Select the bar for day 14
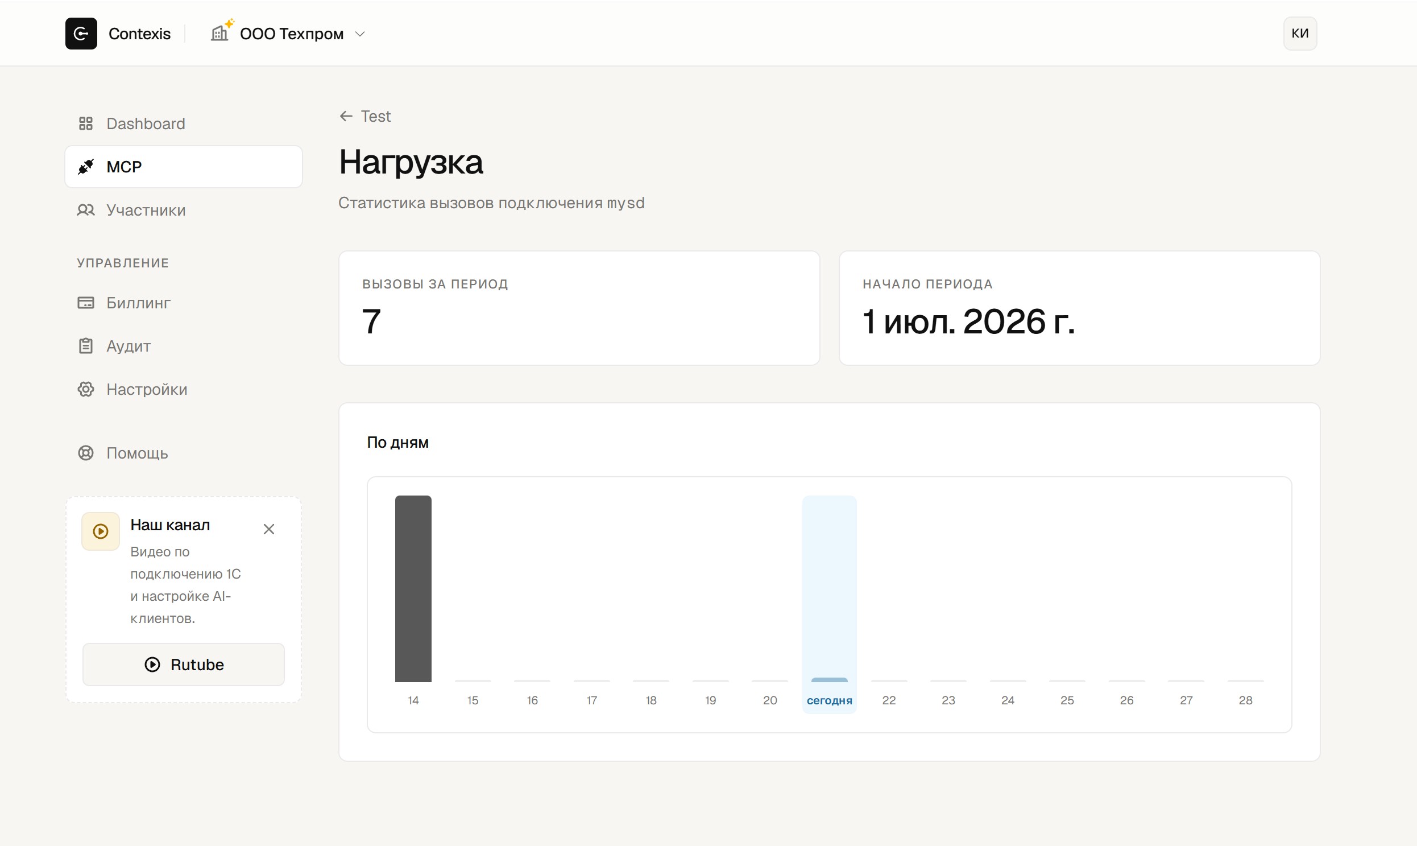 (413, 589)
